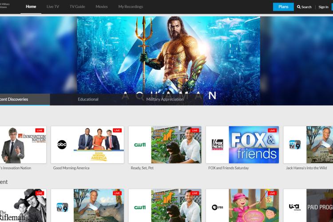Show the previous blurred banner slide
The height and width of the screenshot is (222, 333).
[38, 55]
